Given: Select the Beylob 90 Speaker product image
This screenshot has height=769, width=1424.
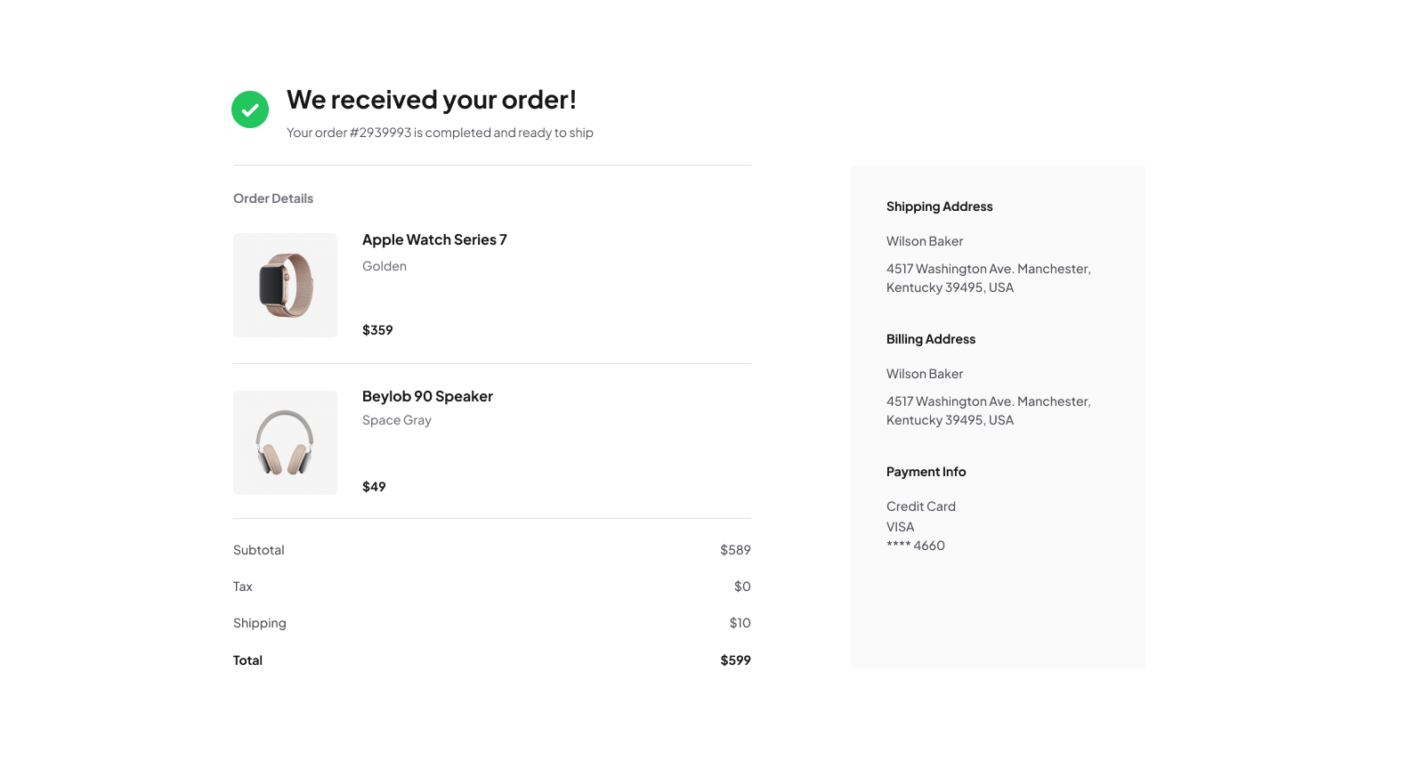Looking at the screenshot, I should [285, 442].
